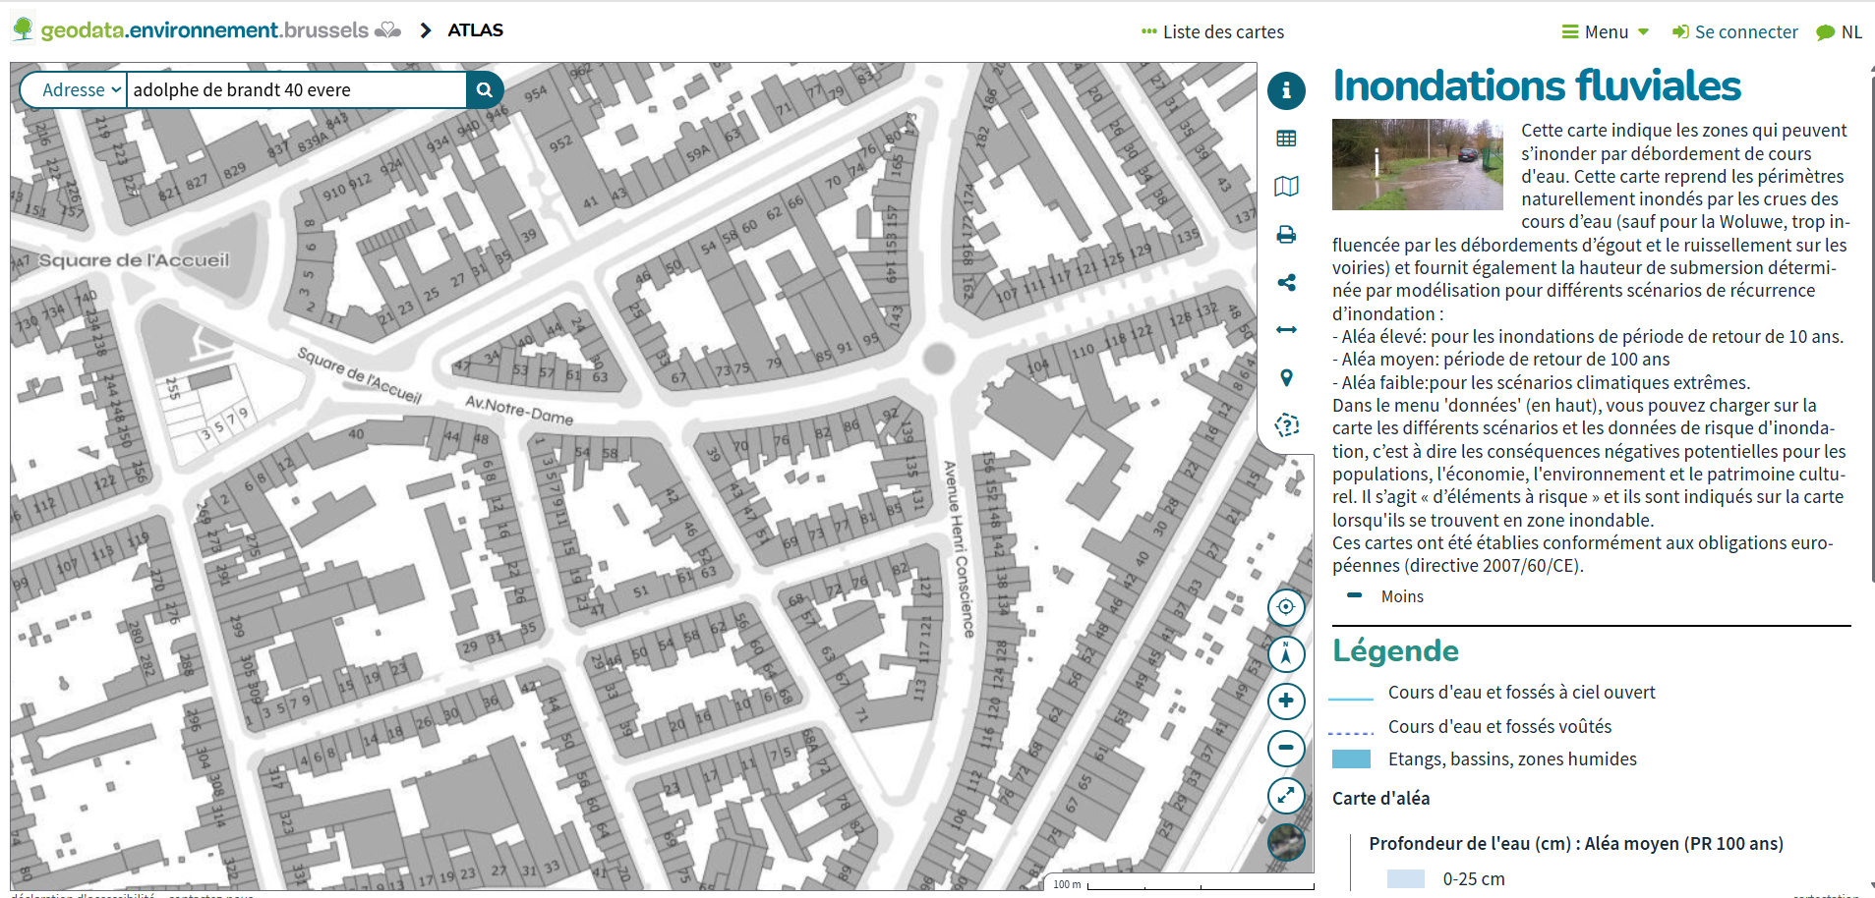Zoom out of the map
The image size is (1875, 898).
click(1286, 749)
